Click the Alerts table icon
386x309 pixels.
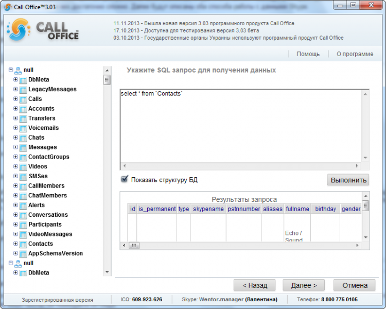click(23, 205)
